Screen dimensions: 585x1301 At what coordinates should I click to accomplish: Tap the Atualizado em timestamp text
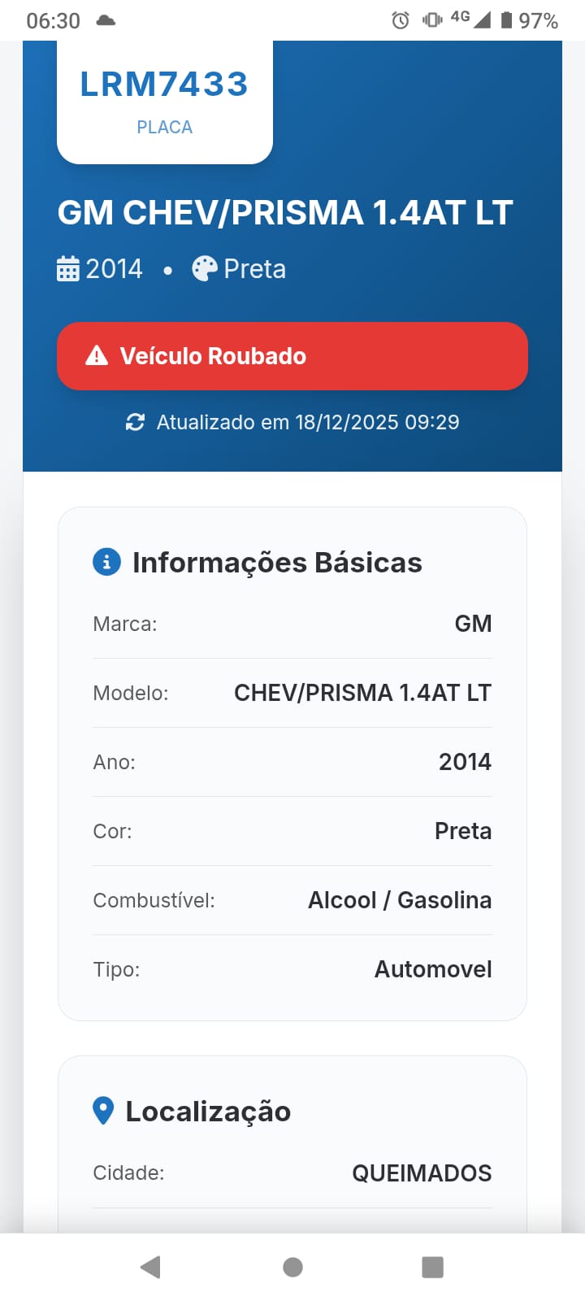tap(307, 422)
